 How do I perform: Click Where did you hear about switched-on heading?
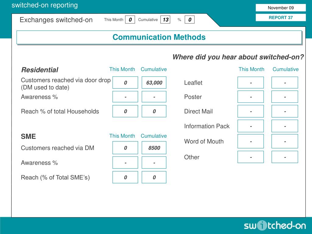tap(238, 57)
